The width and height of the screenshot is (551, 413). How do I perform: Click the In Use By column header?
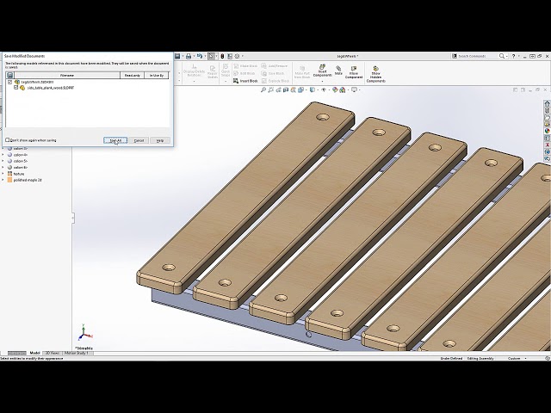[157, 75]
